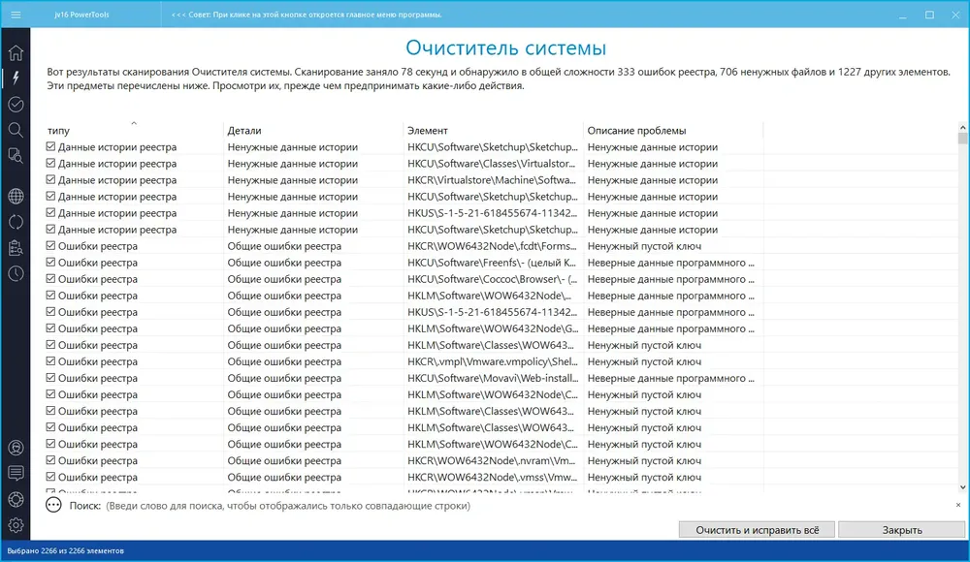
Task: Click Очистить и исправить всё button
Action: 757,530
